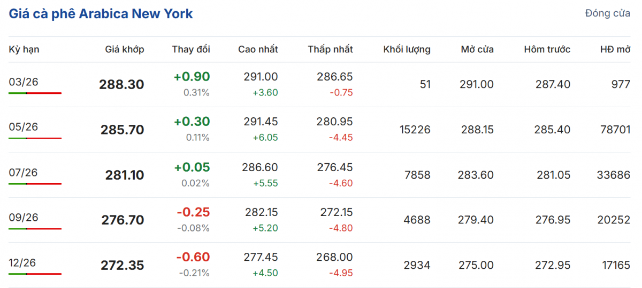Screen dimensions: 642x288
Task: Click the red-green range bar under 05/26
Action: [35, 138]
